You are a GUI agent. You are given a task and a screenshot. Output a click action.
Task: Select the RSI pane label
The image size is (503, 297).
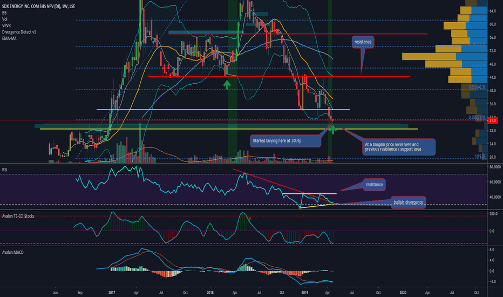[4, 170]
